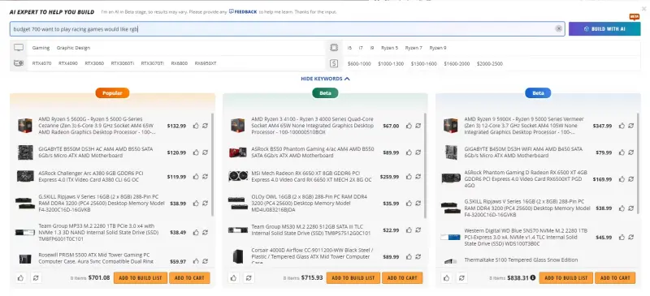Close the AI expert panel
Viewport: 650px width, 296px height.
(x=643, y=8)
